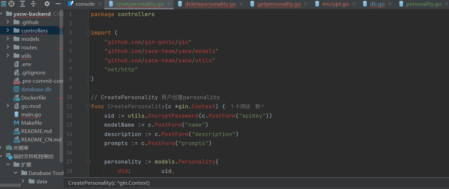Viewport: 449px width, 189px height.
Task: Click the database.db file icon
Action: pos(16,89)
